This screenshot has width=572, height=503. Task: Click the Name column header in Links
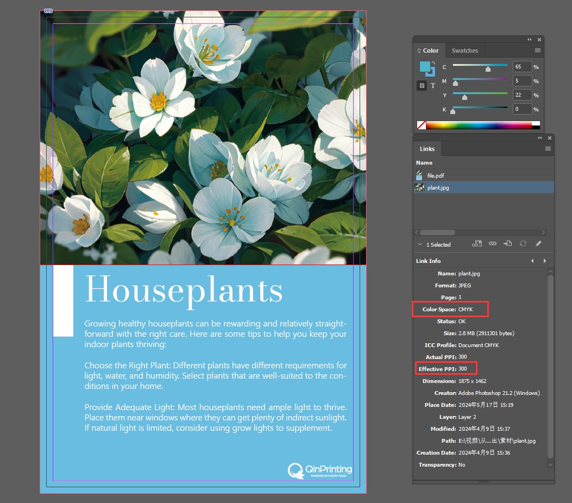[424, 162]
